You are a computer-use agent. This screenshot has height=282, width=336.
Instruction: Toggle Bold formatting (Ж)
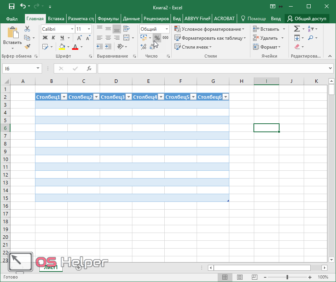45,38
